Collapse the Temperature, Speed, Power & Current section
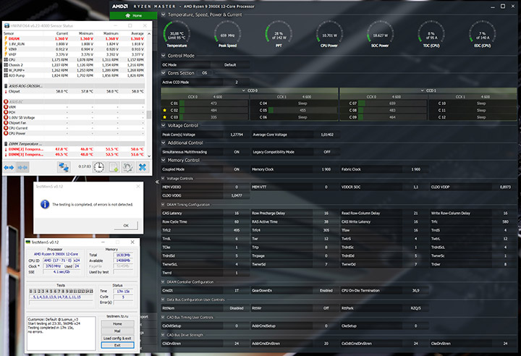The image size is (521, 356). tap(163, 14)
